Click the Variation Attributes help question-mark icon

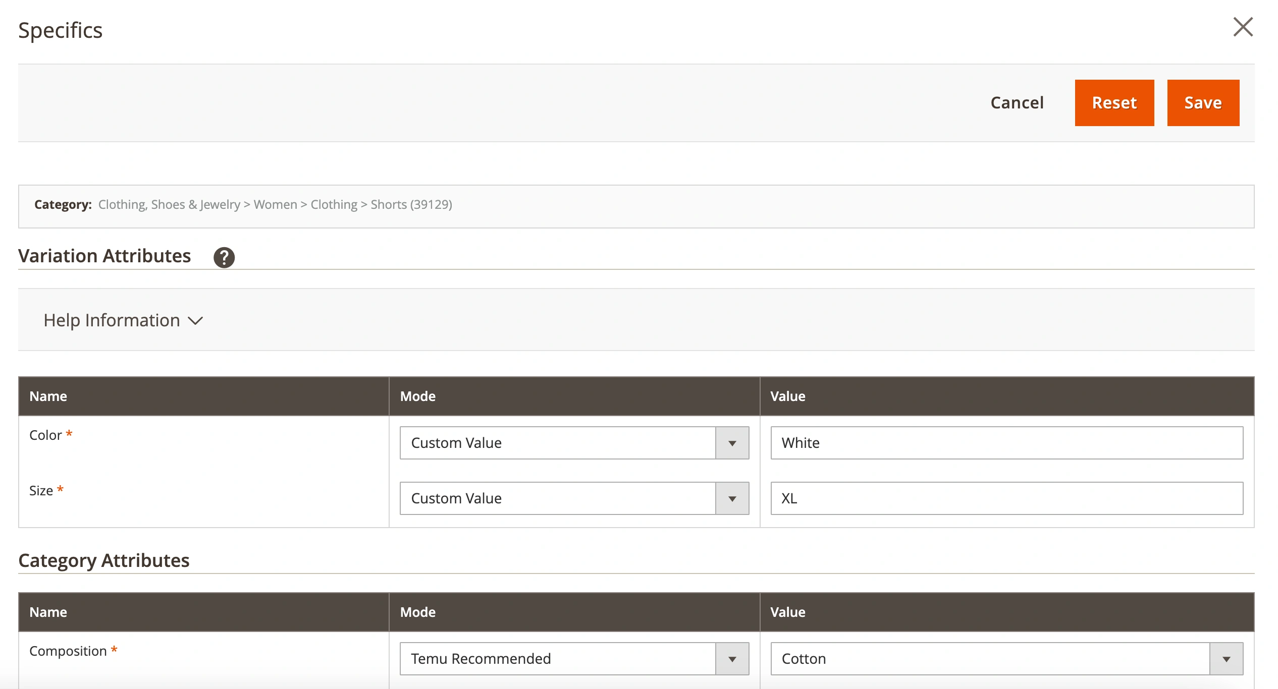[224, 257]
